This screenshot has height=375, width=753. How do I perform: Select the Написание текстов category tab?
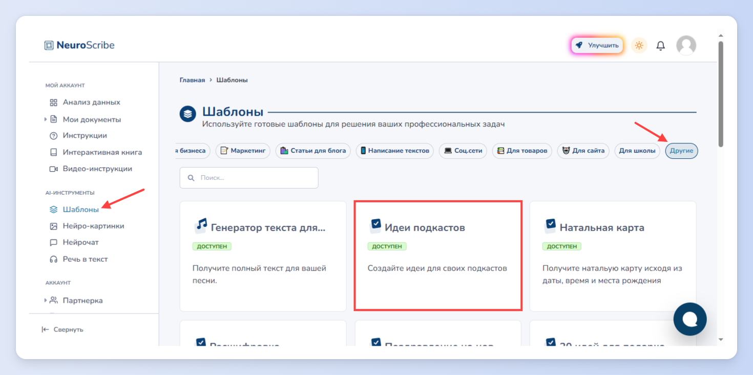(394, 151)
